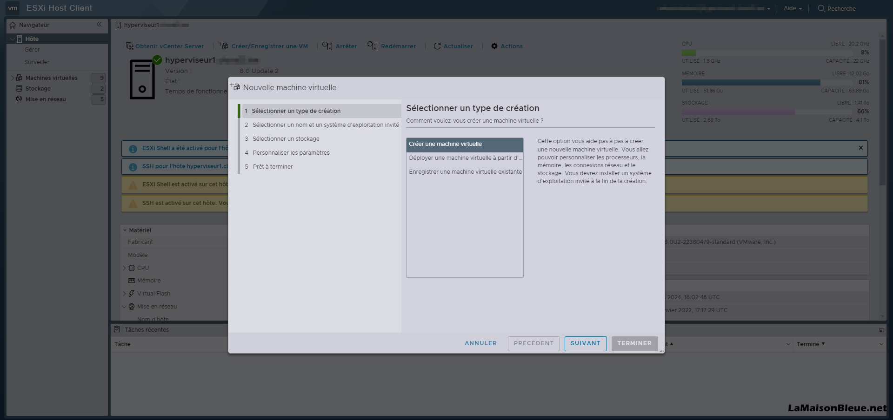Collapse the Matériel section
Screen dimensions: 893x420
pyautogui.click(x=125, y=230)
